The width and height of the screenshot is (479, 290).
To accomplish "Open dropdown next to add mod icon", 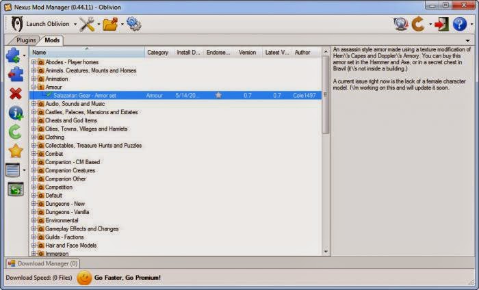I will pyautogui.click(x=24, y=55).
